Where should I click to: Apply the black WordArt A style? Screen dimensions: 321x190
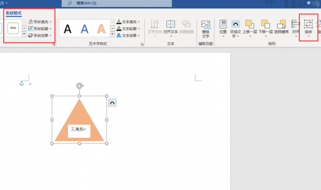coord(68,29)
